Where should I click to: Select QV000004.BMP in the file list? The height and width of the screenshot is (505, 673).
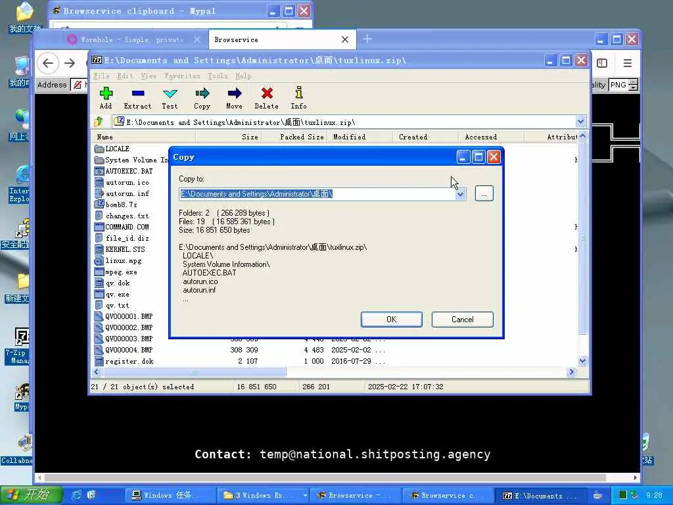click(124, 350)
